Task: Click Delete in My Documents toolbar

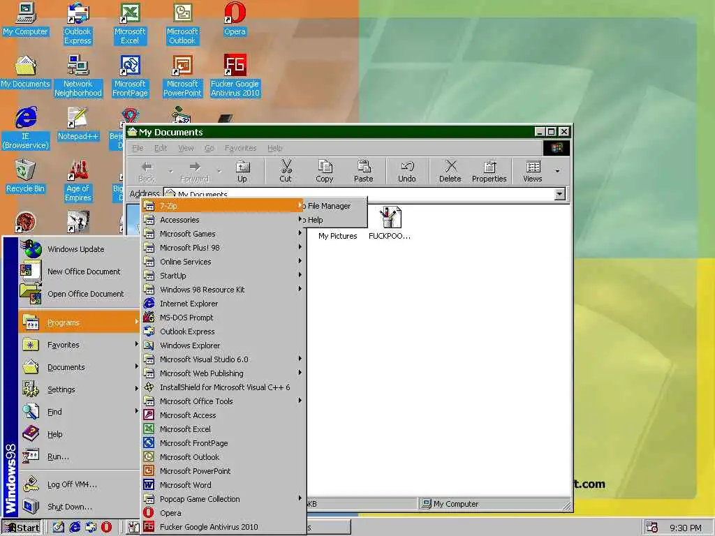Action: [450, 172]
